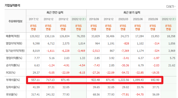Select the 최근 연간 실적 header
Viewport: 178px width, 98px height.
(x=55, y=13)
